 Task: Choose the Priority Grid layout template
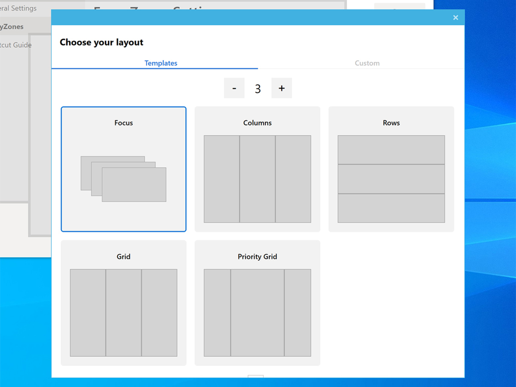click(x=257, y=257)
